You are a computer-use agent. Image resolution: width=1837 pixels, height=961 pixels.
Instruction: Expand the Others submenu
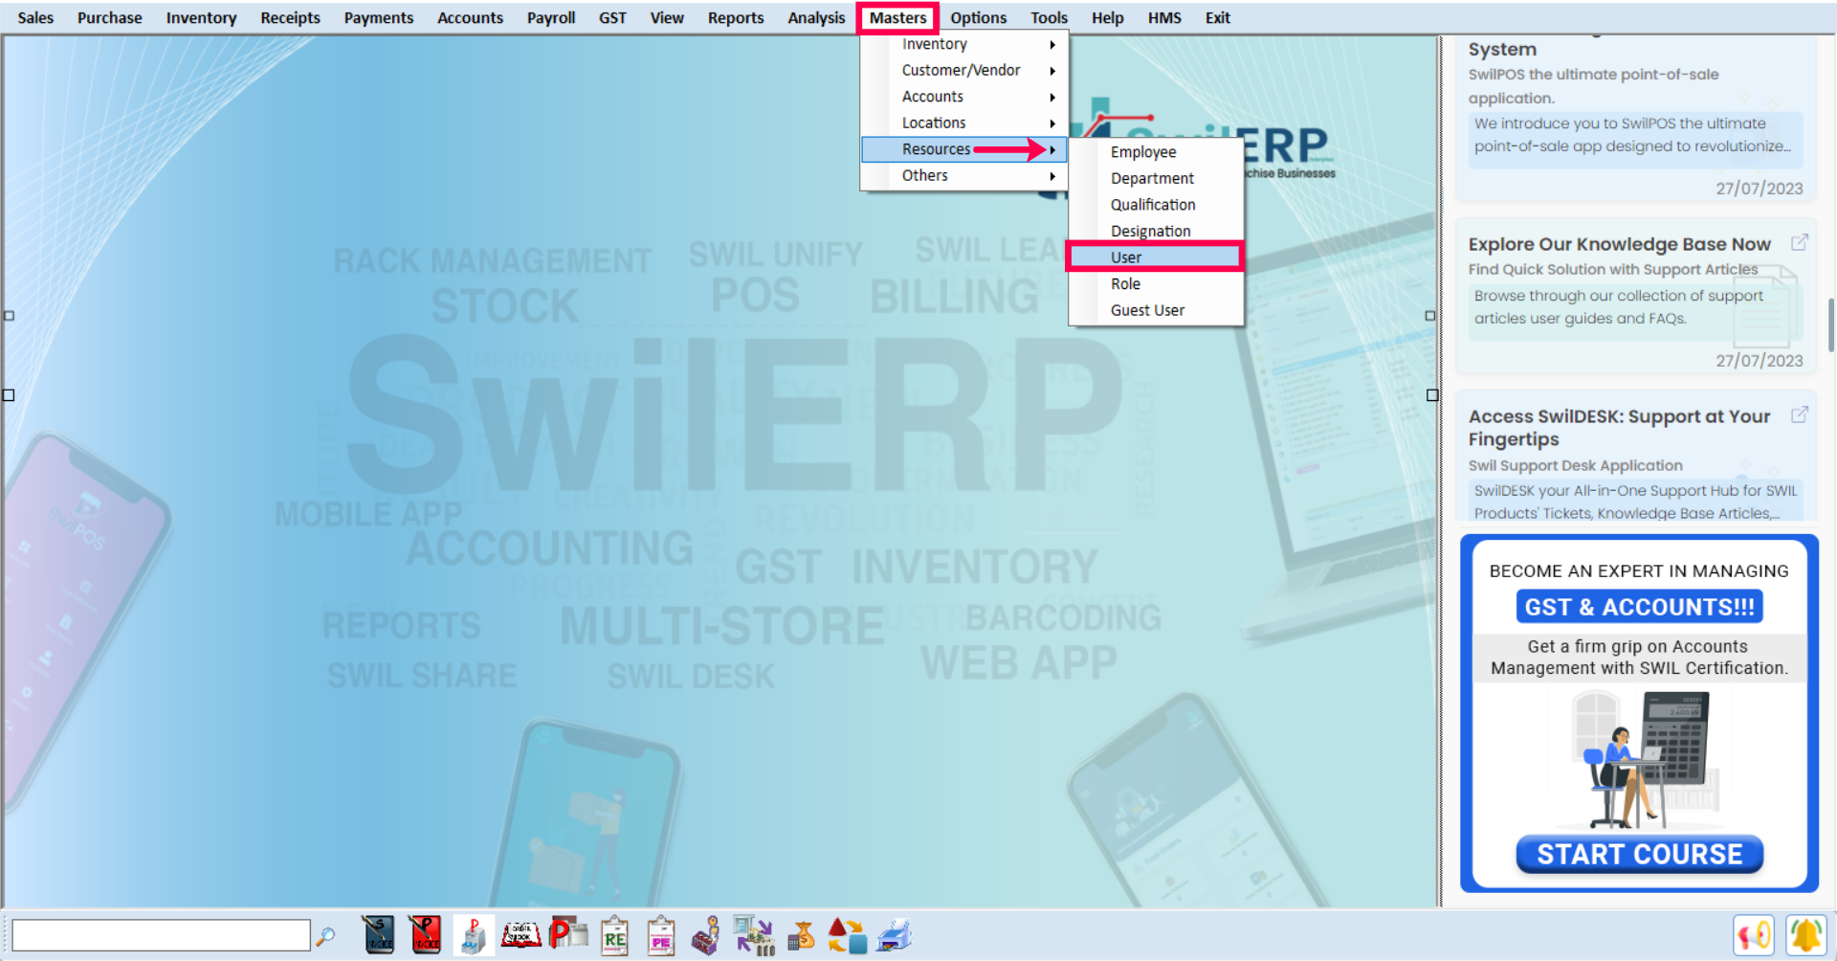pyautogui.click(x=964, y=176)
